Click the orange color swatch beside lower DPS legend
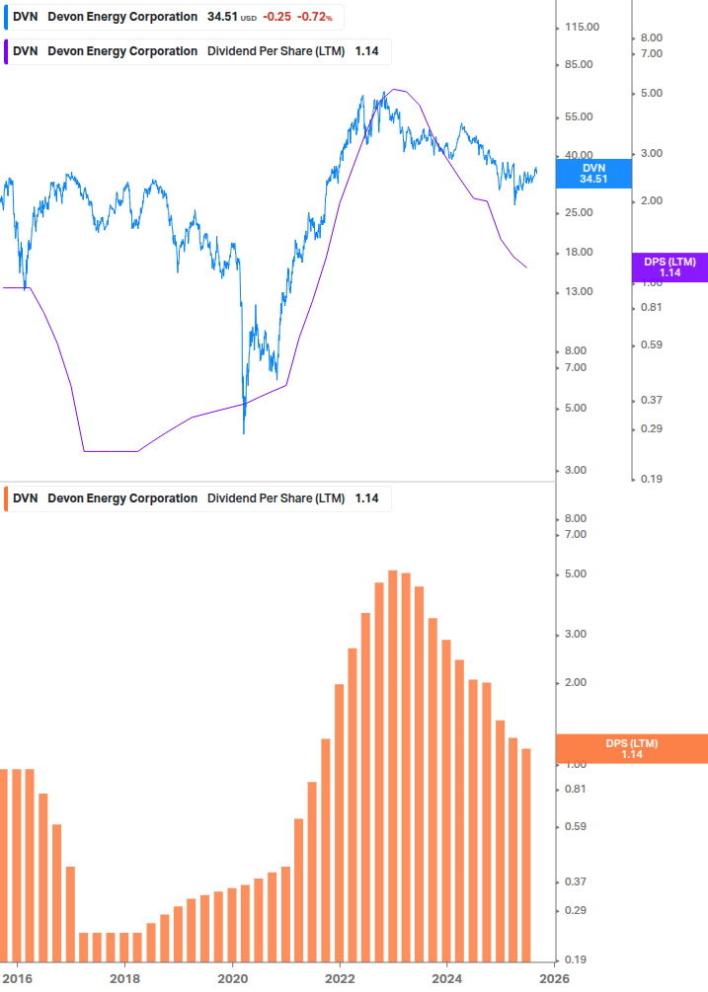708x992 pixels. pos(6,498)
